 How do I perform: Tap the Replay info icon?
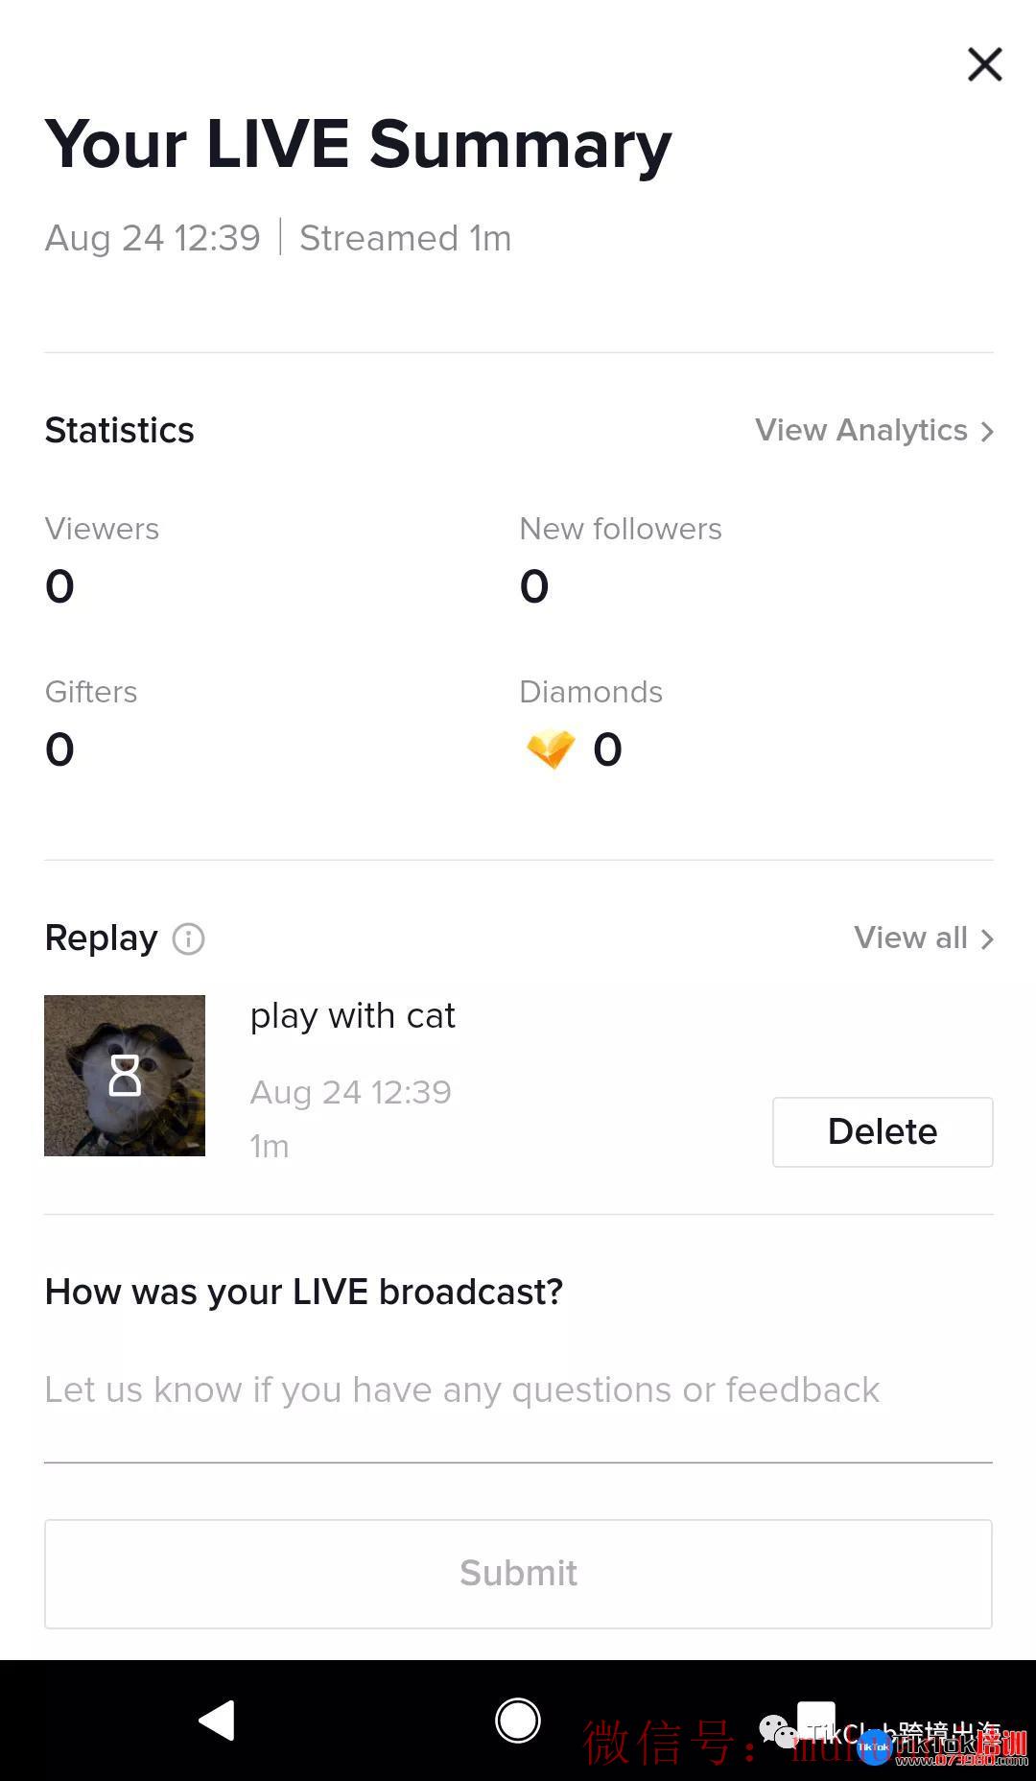[x=188, y=938]
